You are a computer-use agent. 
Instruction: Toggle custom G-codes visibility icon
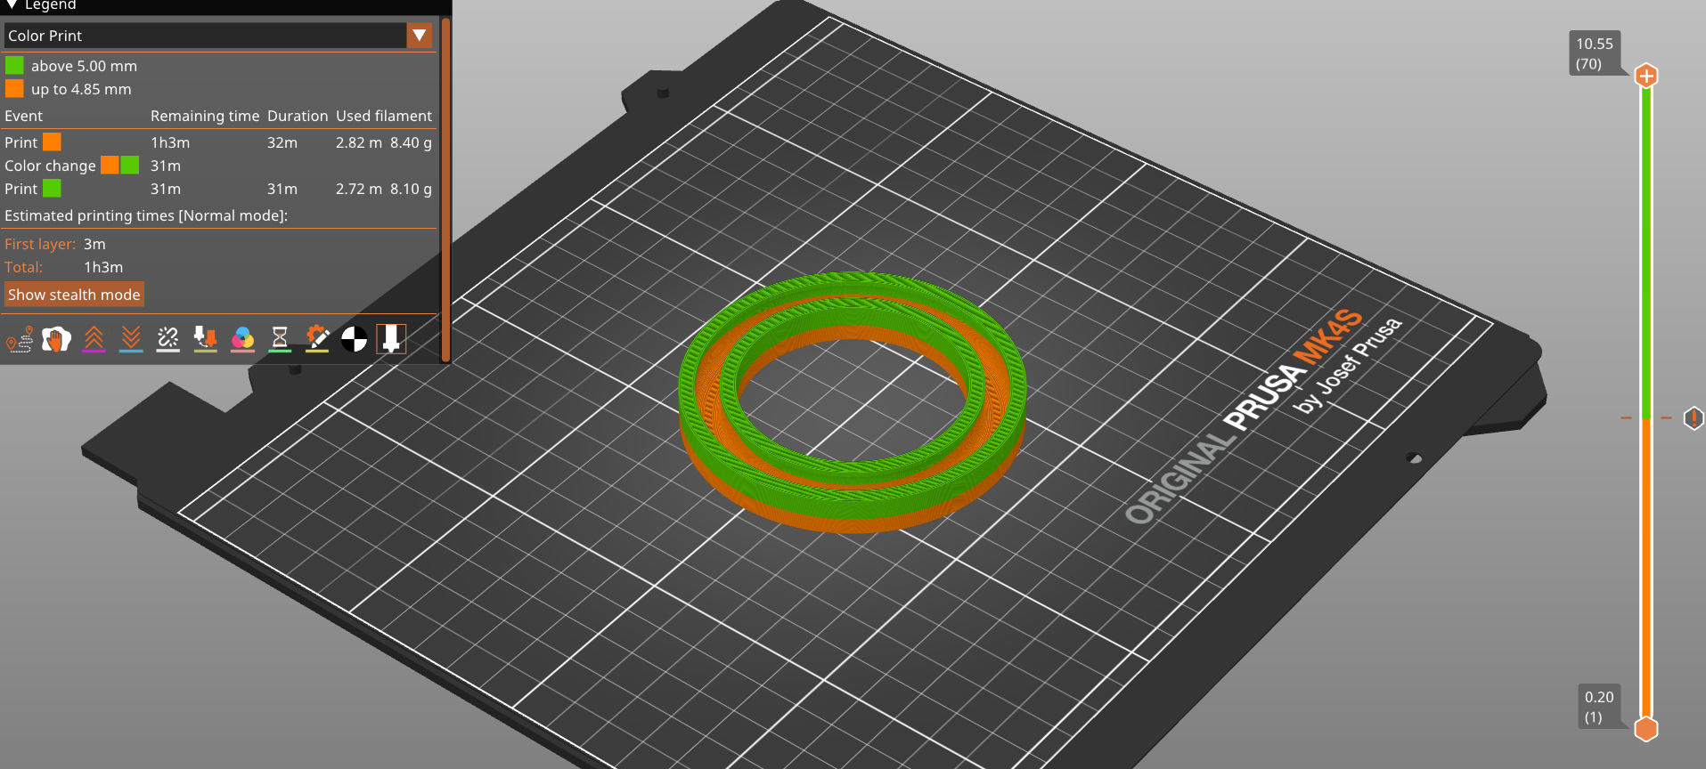click(x=317, y=339)
